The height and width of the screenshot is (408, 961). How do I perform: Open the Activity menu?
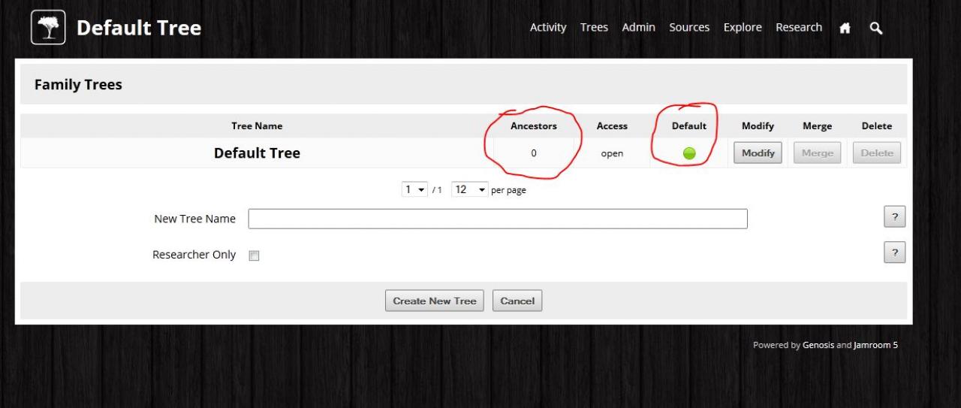tap(548, 28)
